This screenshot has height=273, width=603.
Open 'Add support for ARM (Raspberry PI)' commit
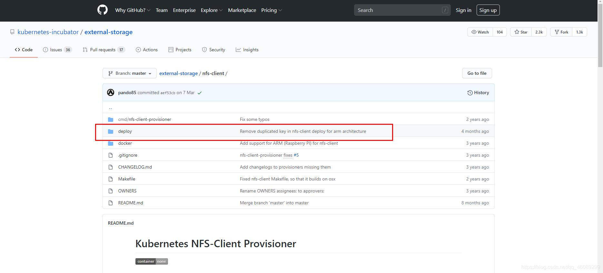click(x=289, y=143)
